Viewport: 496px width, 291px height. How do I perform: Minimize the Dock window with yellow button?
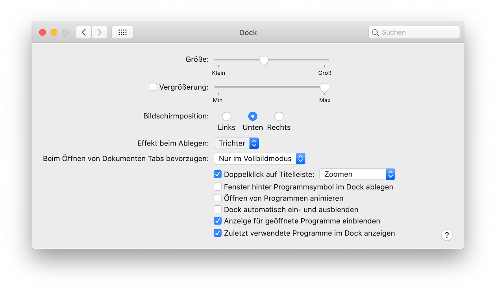[x=54, y=32]
